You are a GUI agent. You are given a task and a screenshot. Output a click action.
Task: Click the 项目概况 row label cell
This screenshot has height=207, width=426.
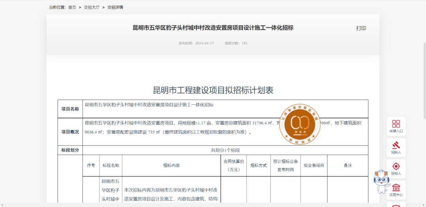pyautogui.click(x=70, y=132)
